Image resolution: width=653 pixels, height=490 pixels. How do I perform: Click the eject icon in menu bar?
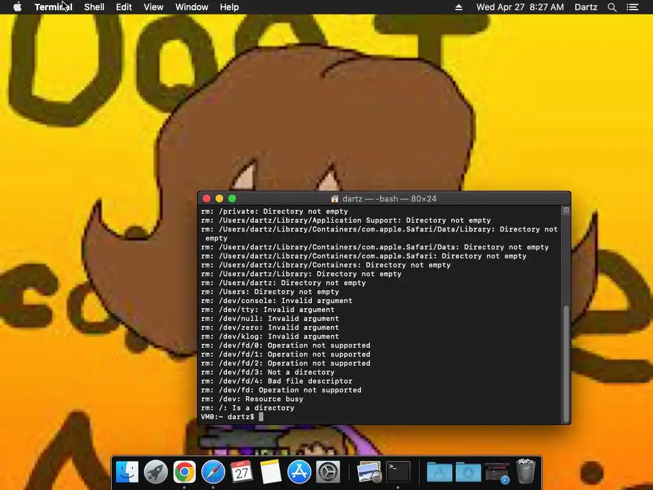coord(459,7)
